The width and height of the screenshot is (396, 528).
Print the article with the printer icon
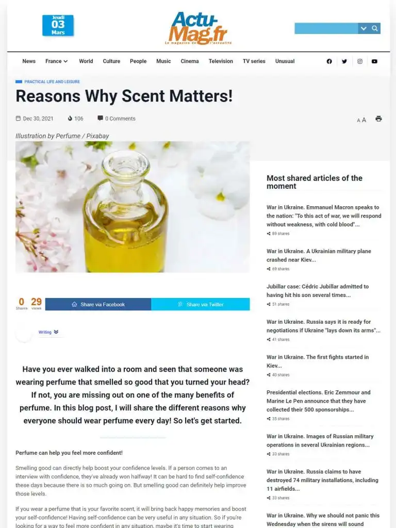pos(378,119)
